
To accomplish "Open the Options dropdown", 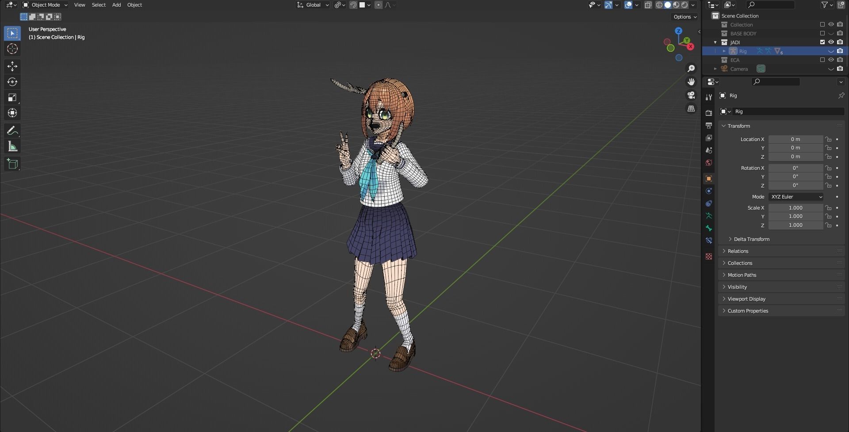I will (x=685, y=17).
